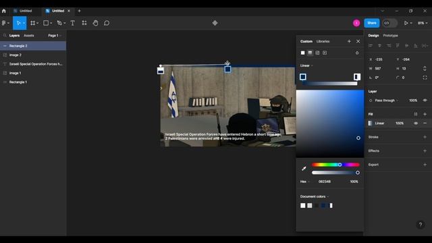Open the help question mark button
Image resolution: width=432 pixels, height=243 pixels.
coord(421,225)
